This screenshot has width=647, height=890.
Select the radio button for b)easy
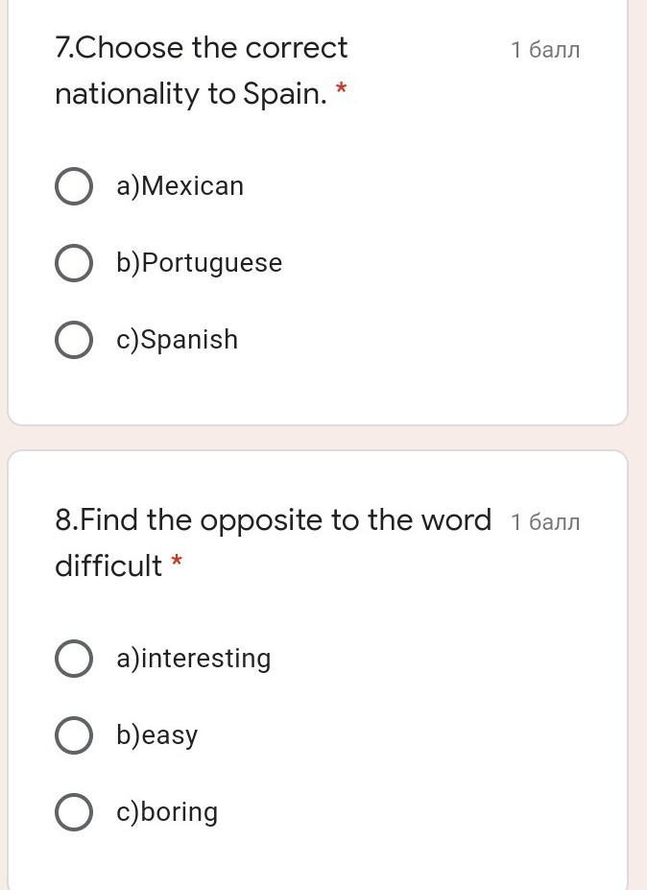point(74,735)
